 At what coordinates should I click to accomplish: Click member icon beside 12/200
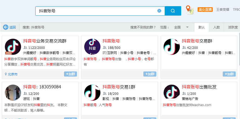[25, 93]
